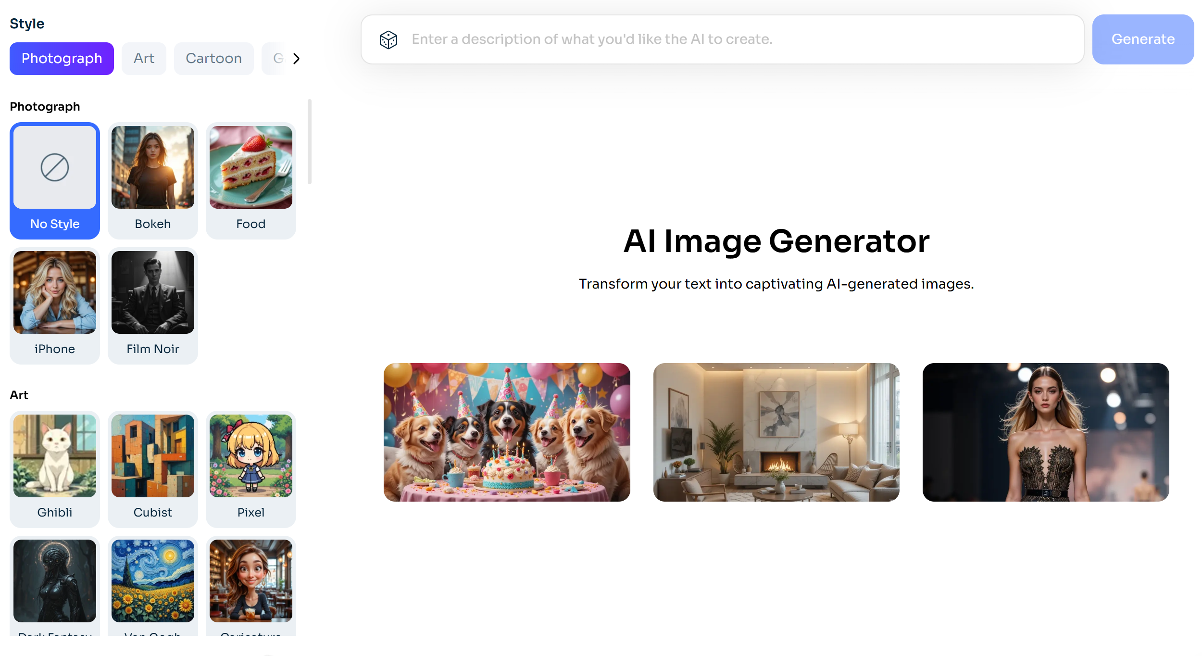Select the Van Gogh starry night style
This screenshot has height=656, width=1202.
(153, 581)
